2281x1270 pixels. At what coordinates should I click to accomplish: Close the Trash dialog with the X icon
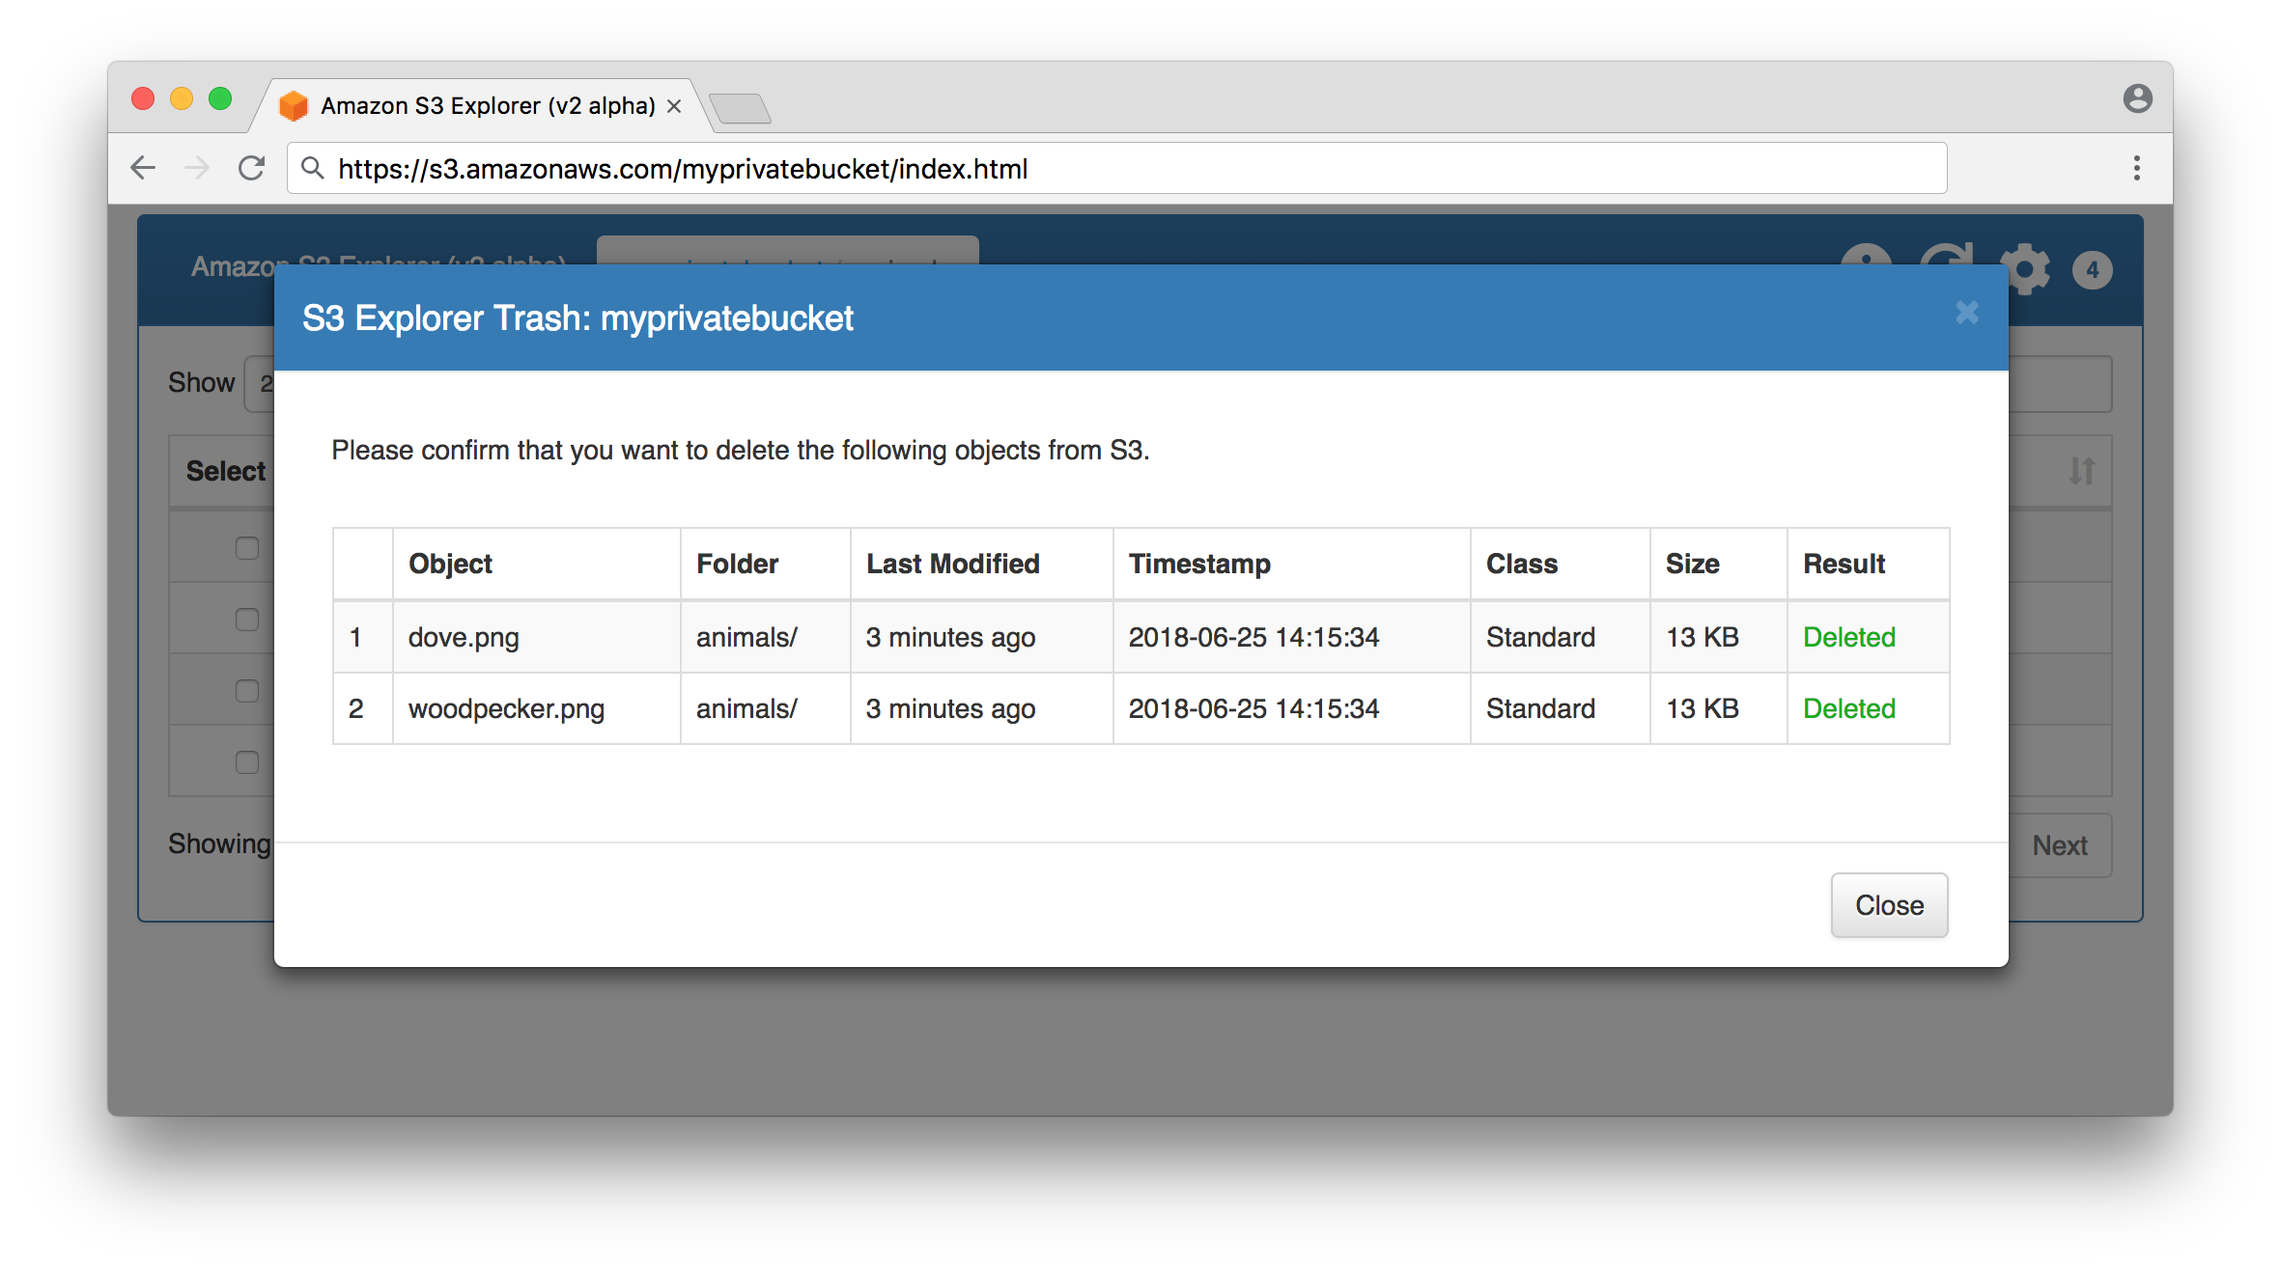pos(1966,313)
